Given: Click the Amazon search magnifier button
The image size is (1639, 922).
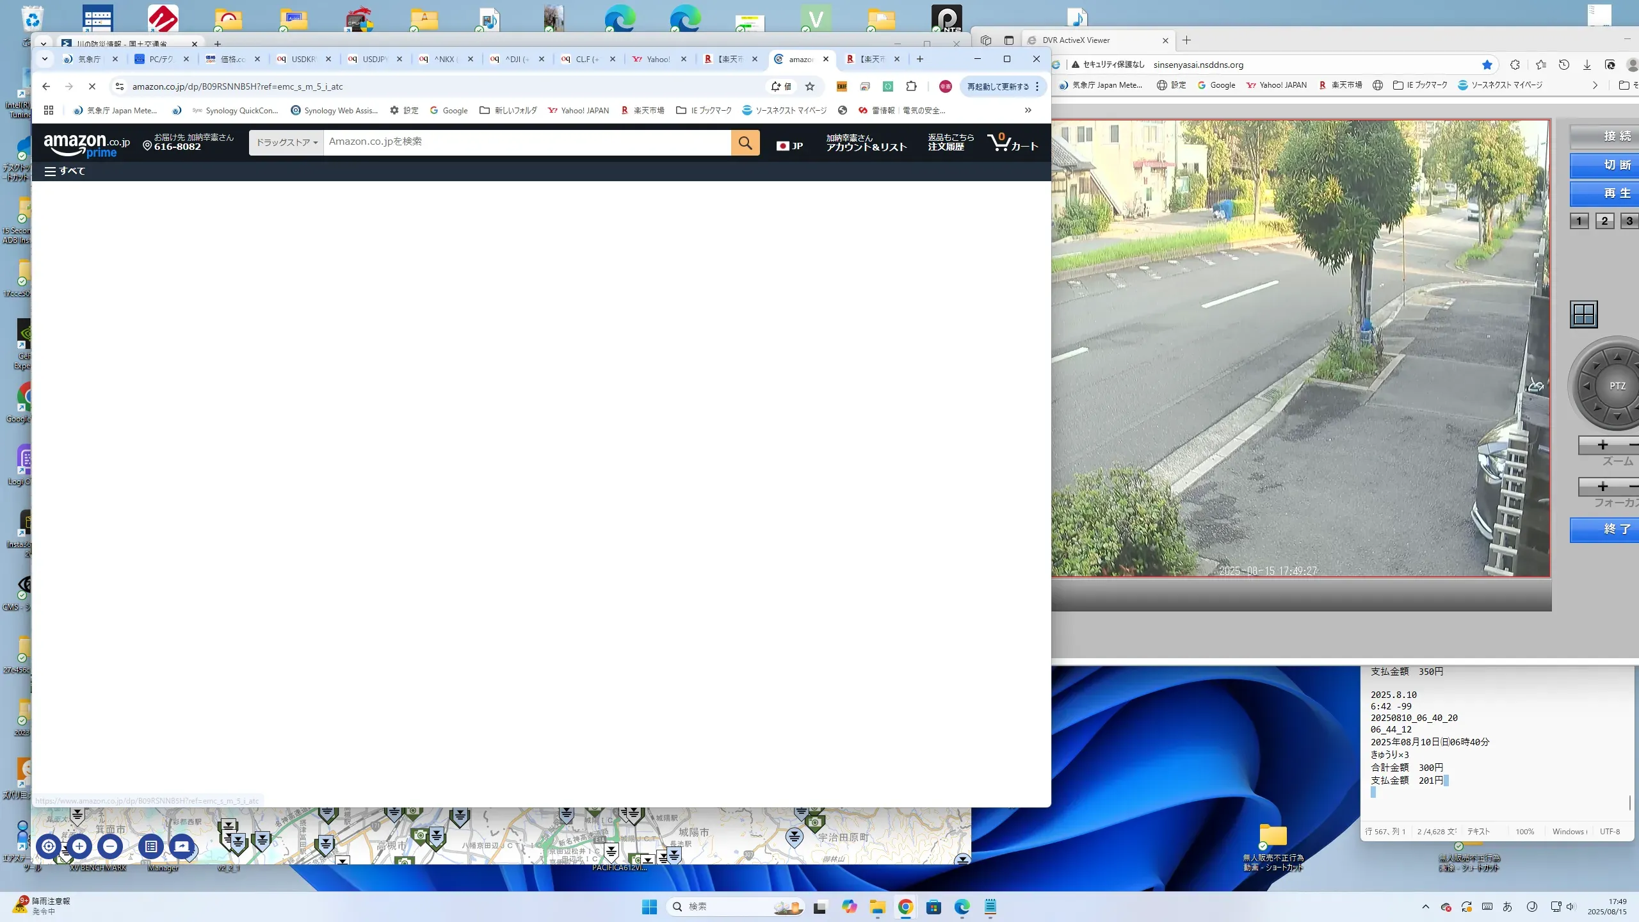Looking at the screenshot, I should 745,143.
